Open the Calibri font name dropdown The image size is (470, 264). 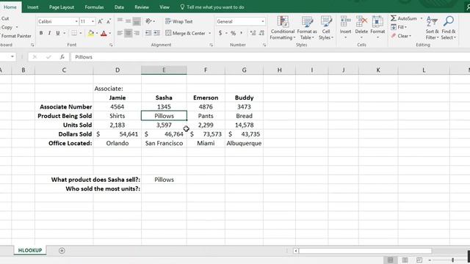[x=76, y=21]
